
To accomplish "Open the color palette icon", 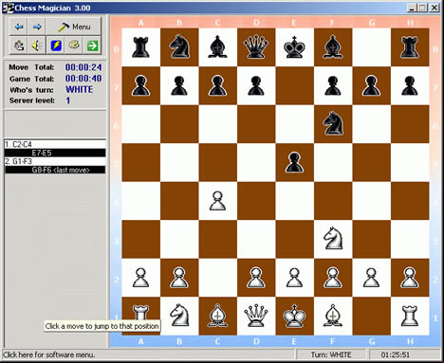I will click(x=74, y=45).
